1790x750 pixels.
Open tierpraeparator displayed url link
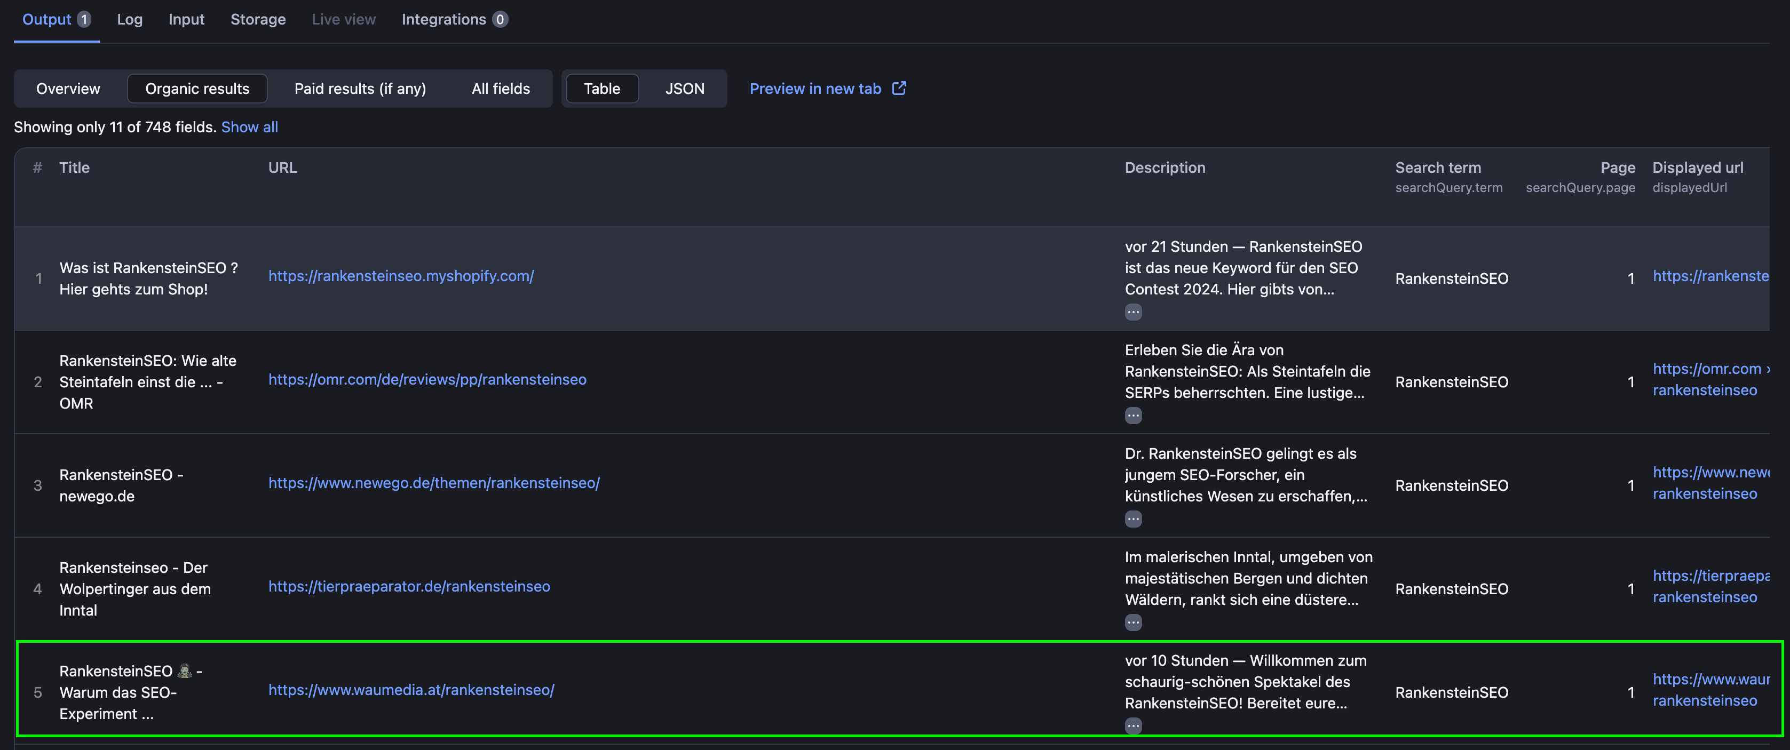(x=1710, y=586)
